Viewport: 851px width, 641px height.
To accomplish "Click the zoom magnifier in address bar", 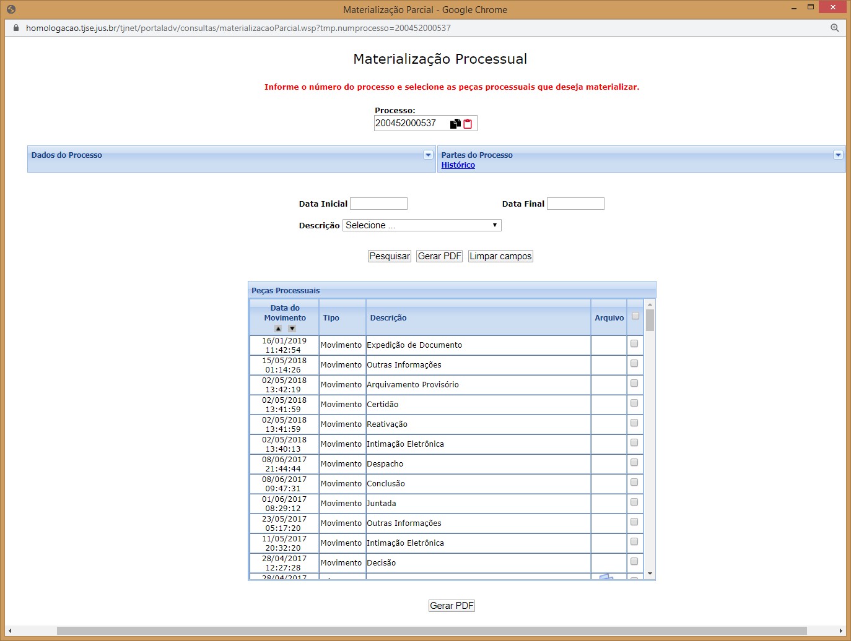I will [x=834, y=28].
